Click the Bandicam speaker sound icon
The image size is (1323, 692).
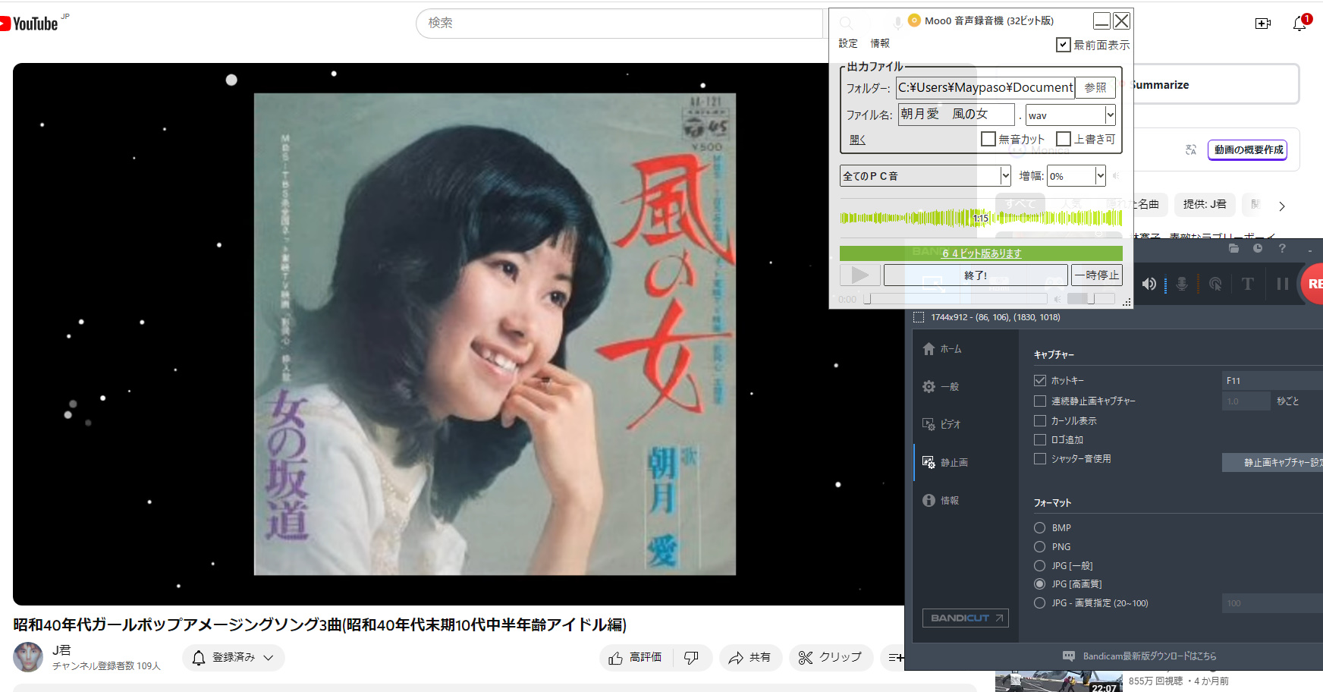click(1149, 284)
